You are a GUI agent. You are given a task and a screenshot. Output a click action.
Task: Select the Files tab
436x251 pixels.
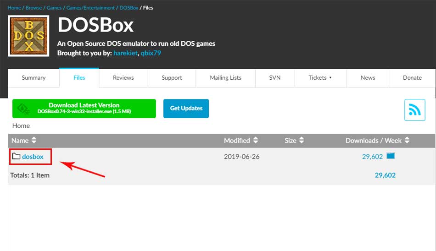pos(79,78)
